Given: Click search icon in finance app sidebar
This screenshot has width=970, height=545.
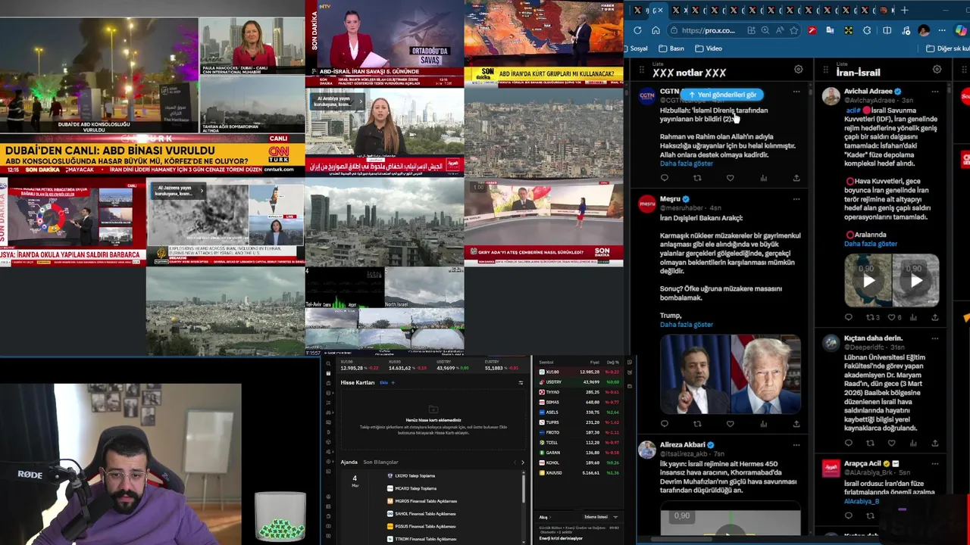Looking at the screenshot, I should point(328,363).
